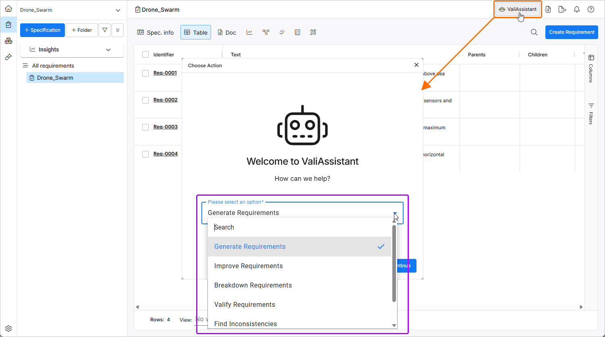Open the settings gear at bottom left
Image resolution: width=605 pixels, height=337 pixels.
pos(8,329)
